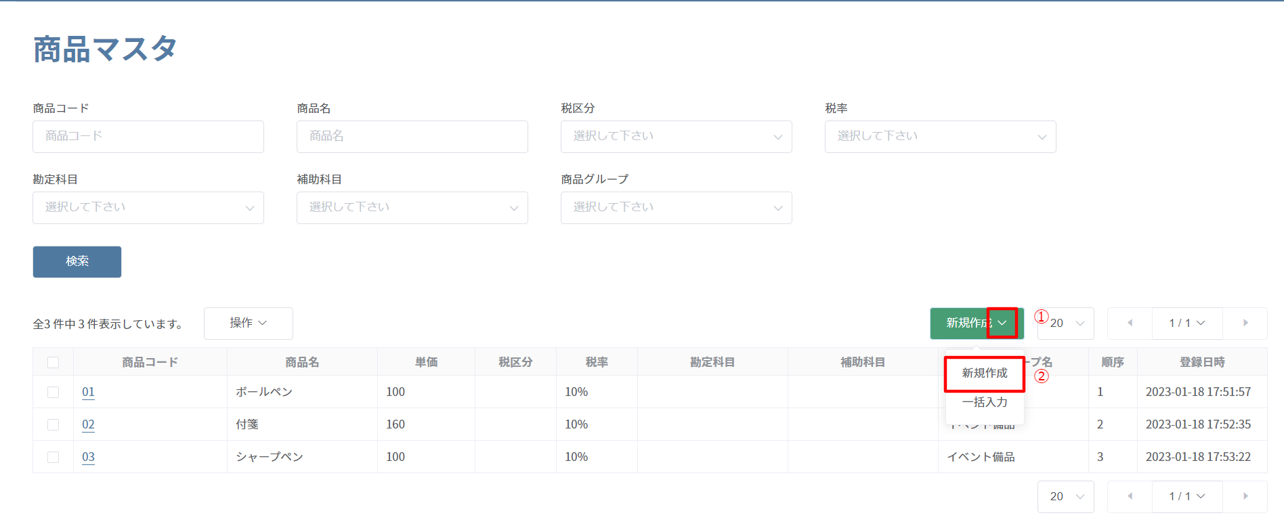
Task: Click the 商品名 search input field
Action: tap(412, 137)
